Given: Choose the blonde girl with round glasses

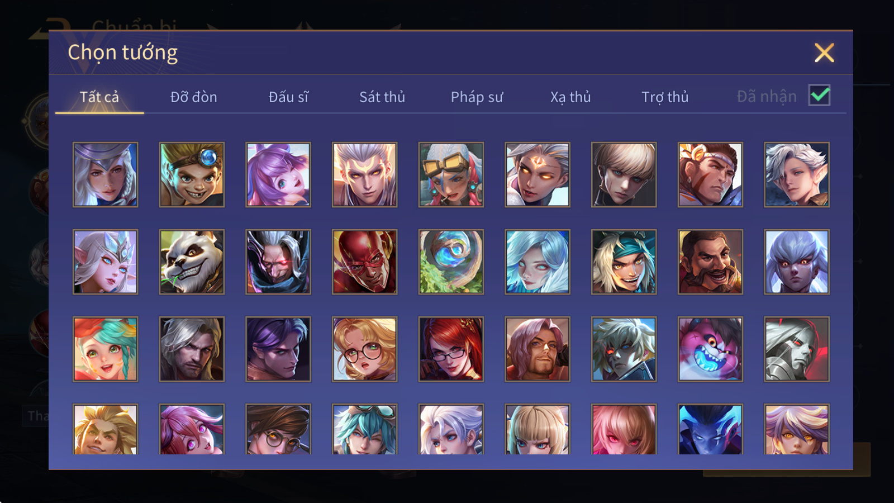Looking at the screenshot, I should pos(364,349).
